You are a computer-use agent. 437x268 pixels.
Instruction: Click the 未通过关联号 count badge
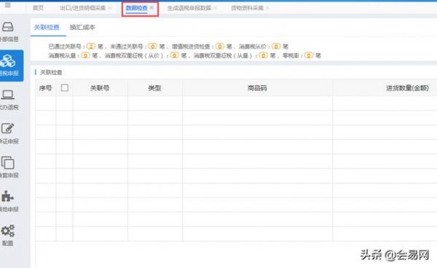pyautogui.click(x=152, y=47)
